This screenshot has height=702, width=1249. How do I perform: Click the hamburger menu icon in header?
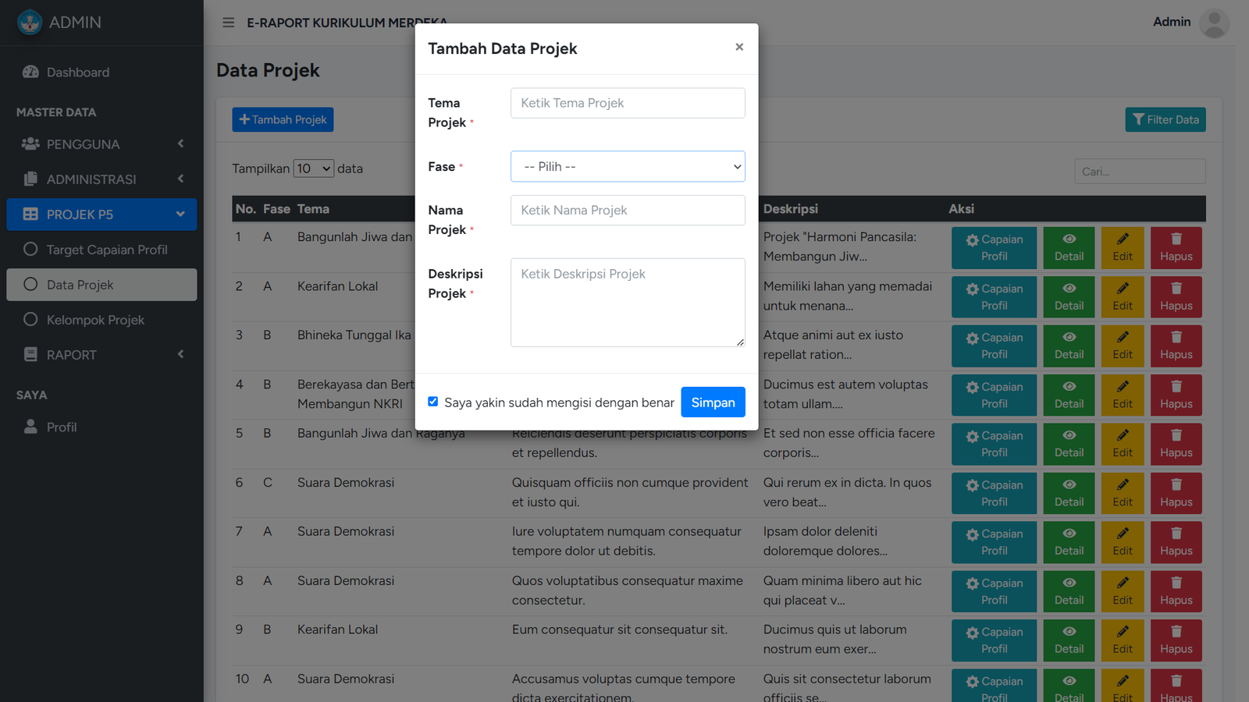point(228,23)
